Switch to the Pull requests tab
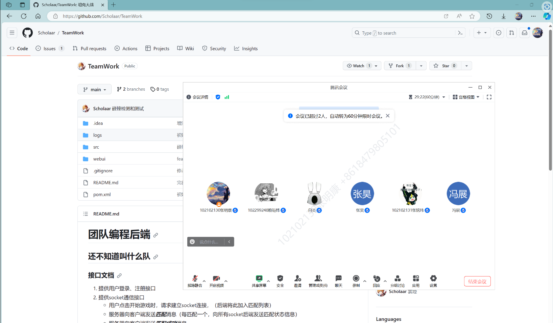Image resolution: width=553 pixels, height=323 pixels. pos(90,49)
